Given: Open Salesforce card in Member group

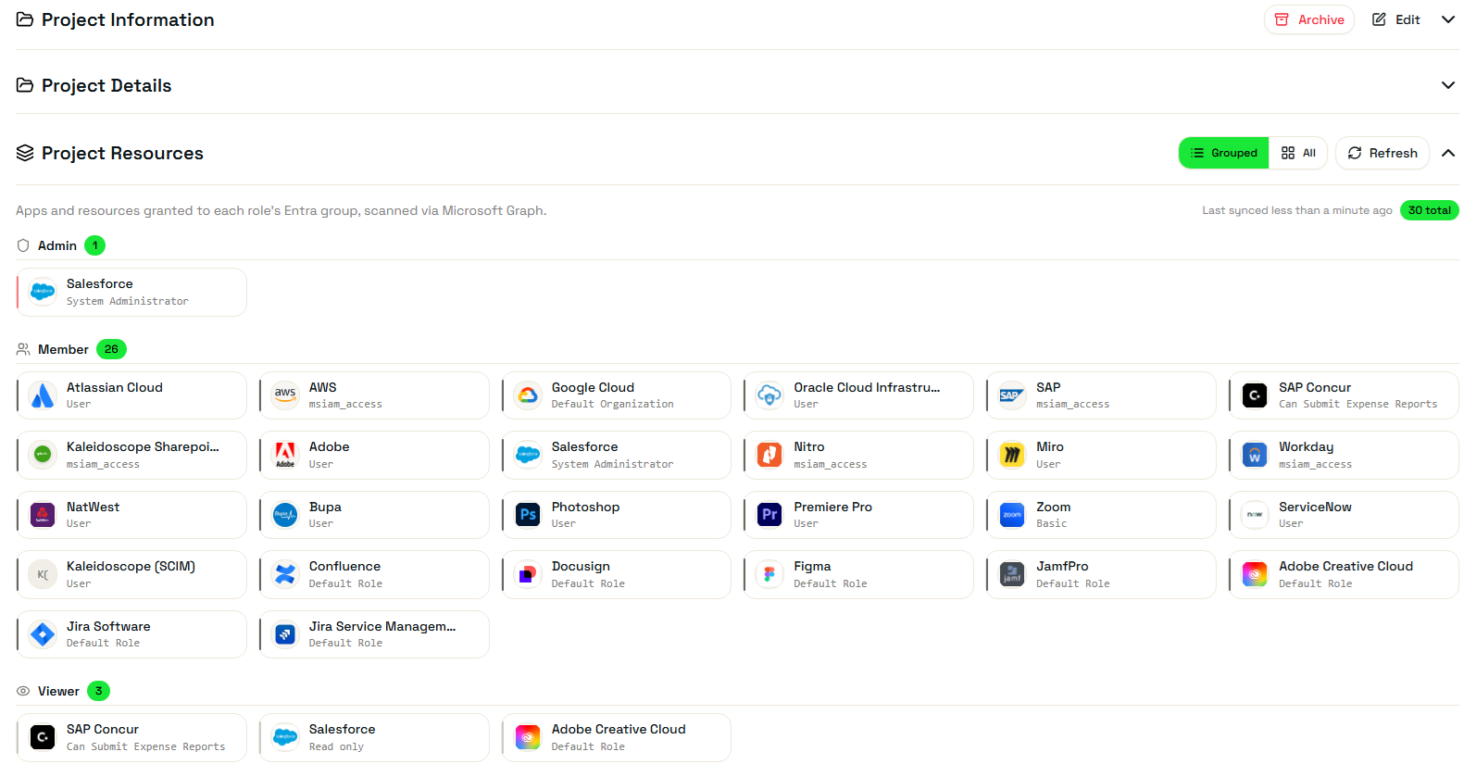Looking at the screenshot, I should tap(617, 455).
